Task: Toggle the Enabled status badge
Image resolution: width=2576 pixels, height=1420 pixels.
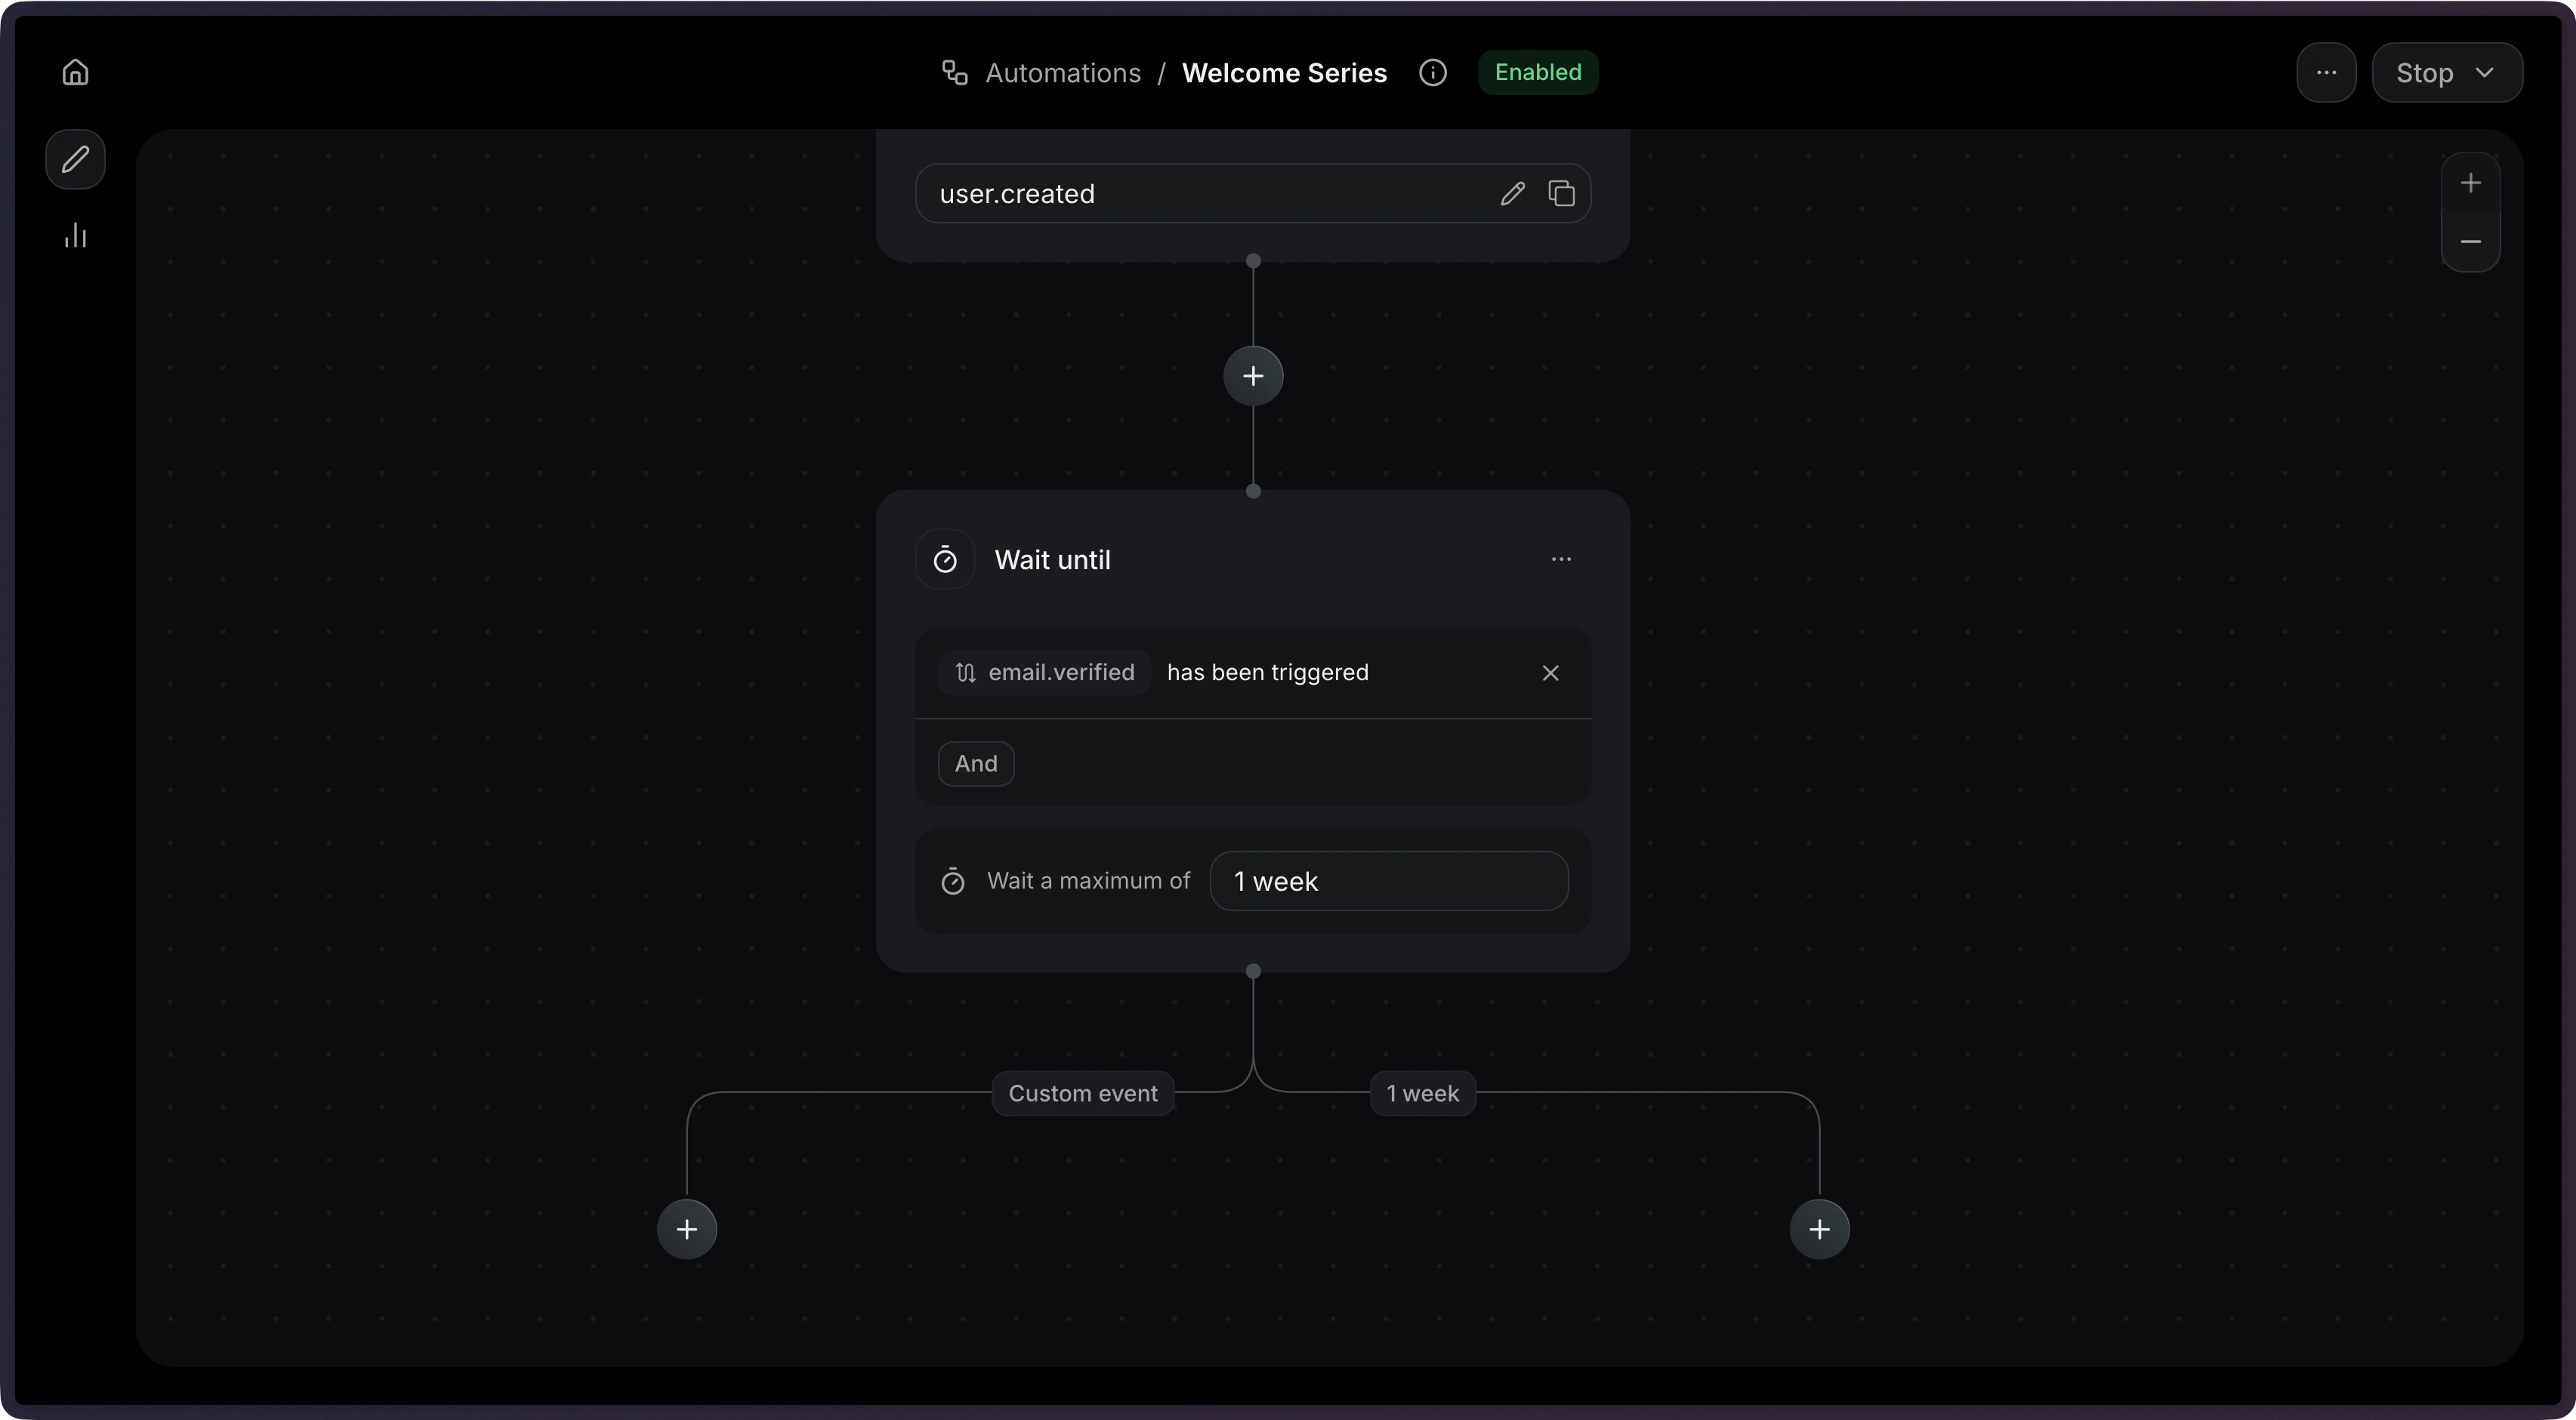Action: [1538, 72]
